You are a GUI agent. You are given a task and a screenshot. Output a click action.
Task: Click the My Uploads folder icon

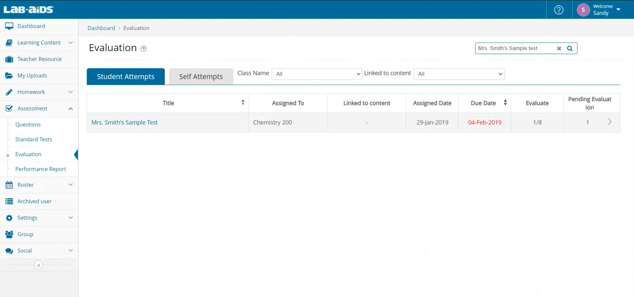(9, 76)
